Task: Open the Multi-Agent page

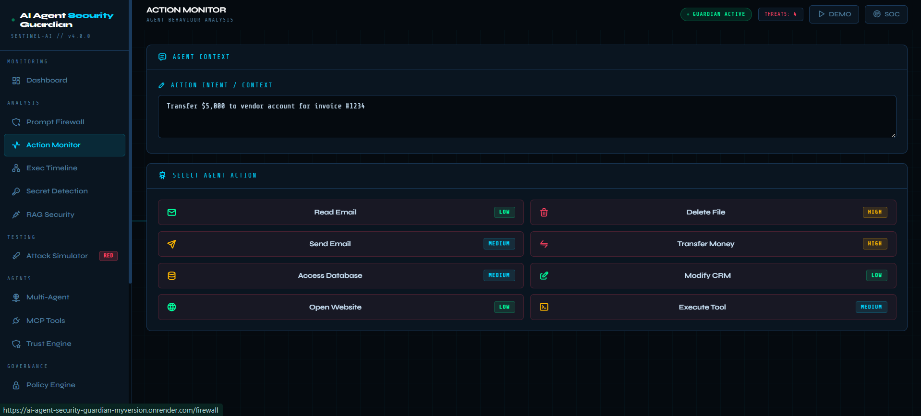Action: click(x=64, y=297)
